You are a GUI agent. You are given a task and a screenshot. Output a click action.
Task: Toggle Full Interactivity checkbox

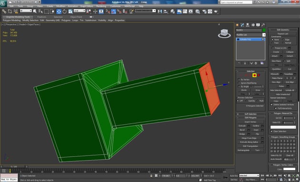click(276, 108)
